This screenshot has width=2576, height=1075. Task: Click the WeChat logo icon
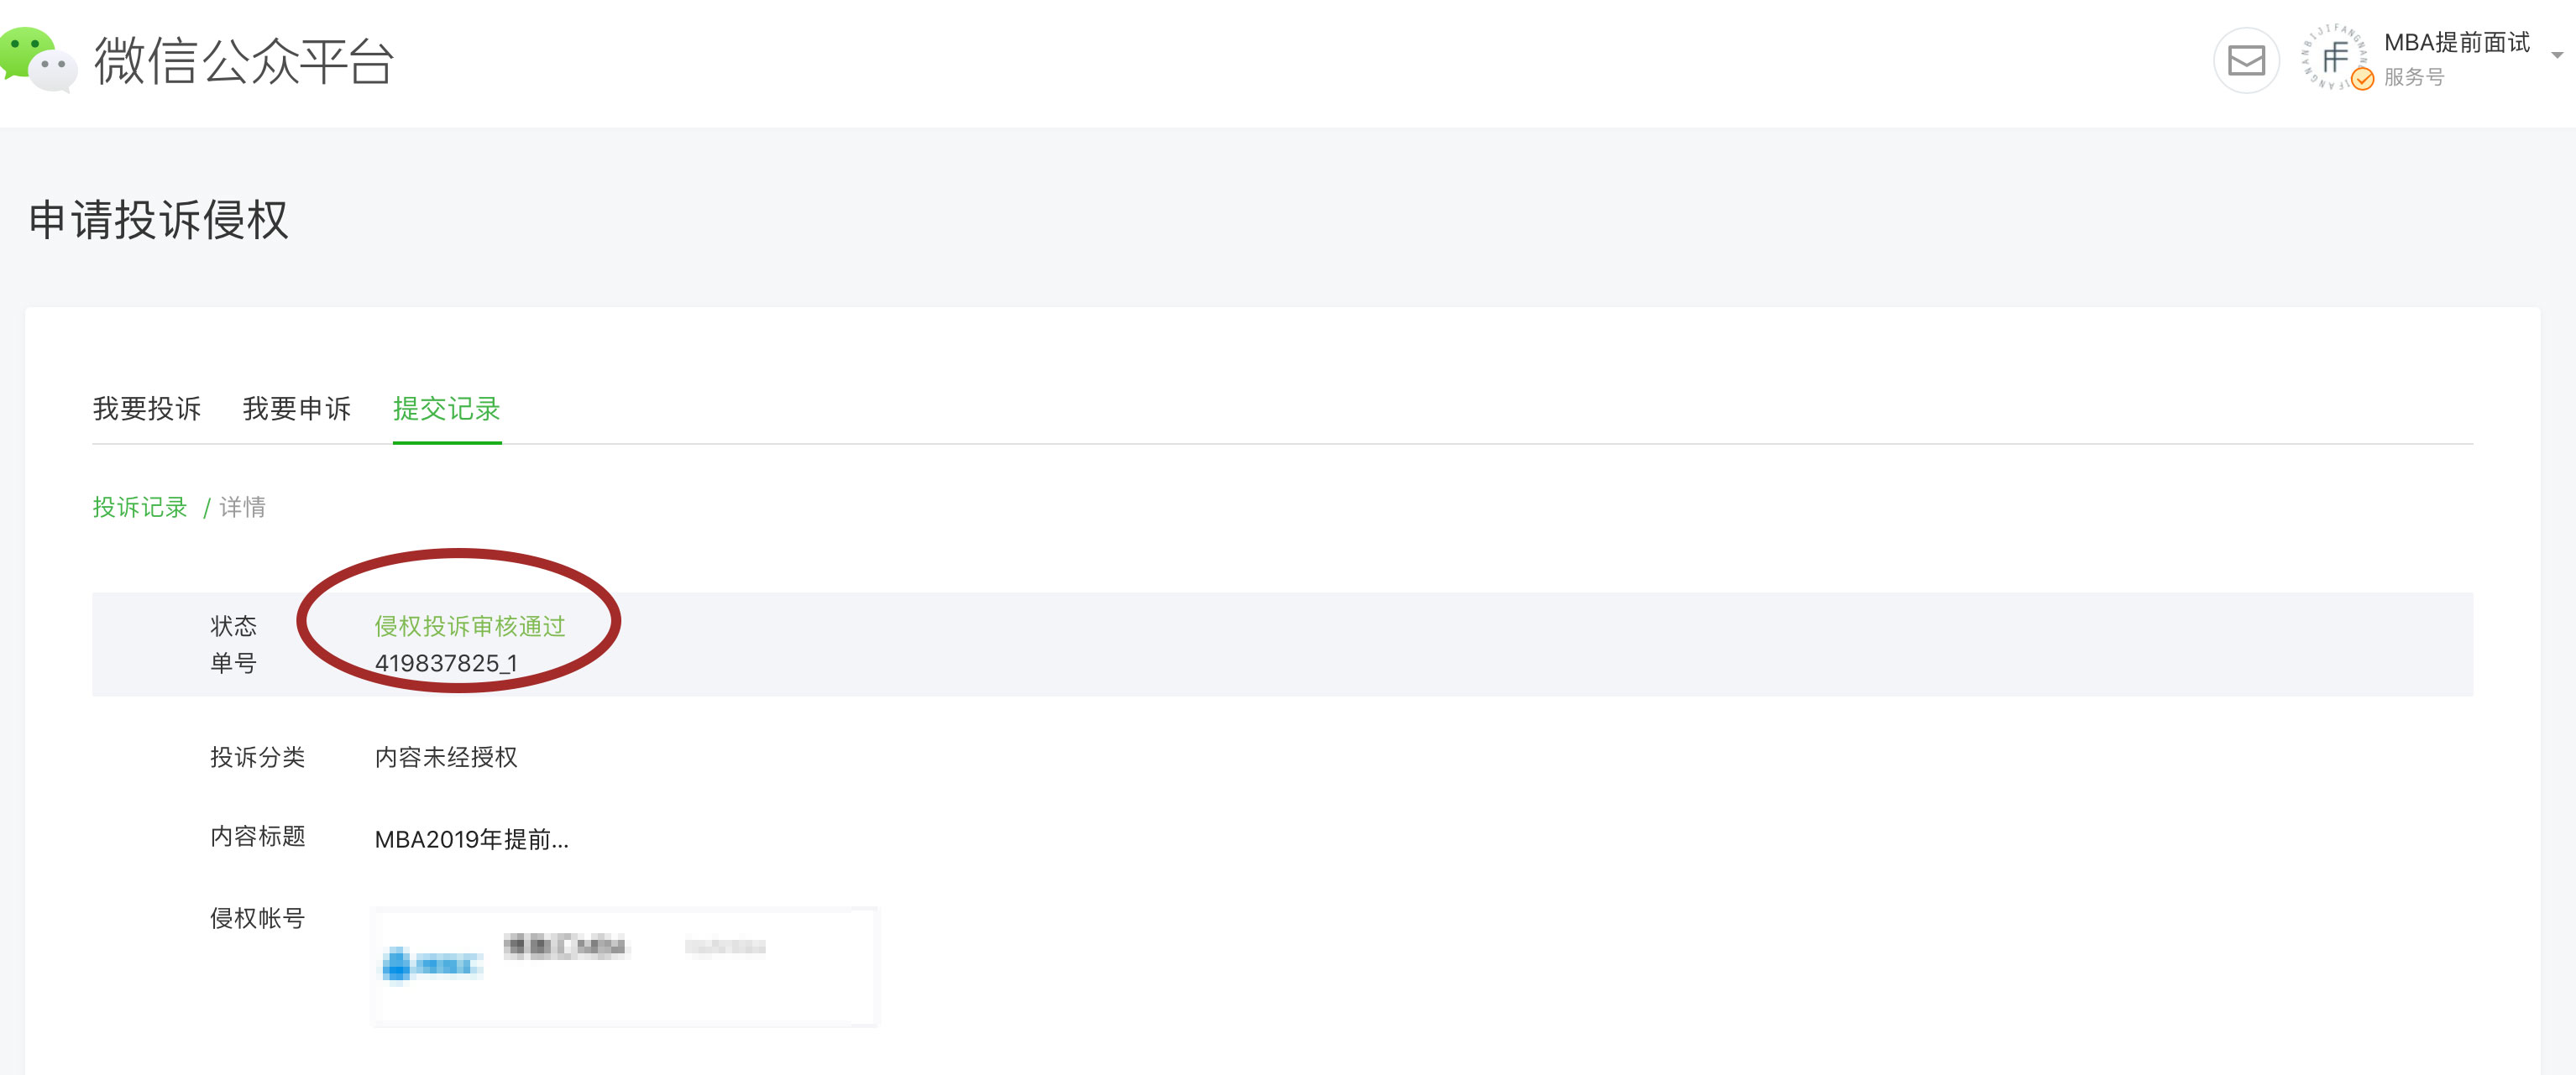point(38,60)
